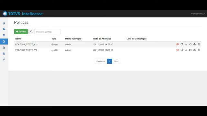Click the Tipo column header
Image resolution: width=207 pixels, height=116 pixels.
point(54,39)
